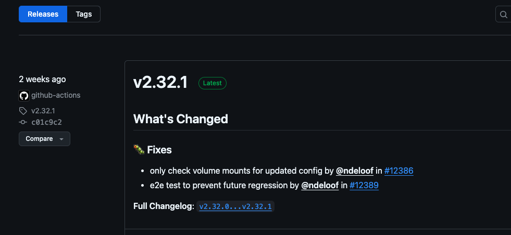Open pull request #12386
511x235 pixels.
tap(398, 171)
